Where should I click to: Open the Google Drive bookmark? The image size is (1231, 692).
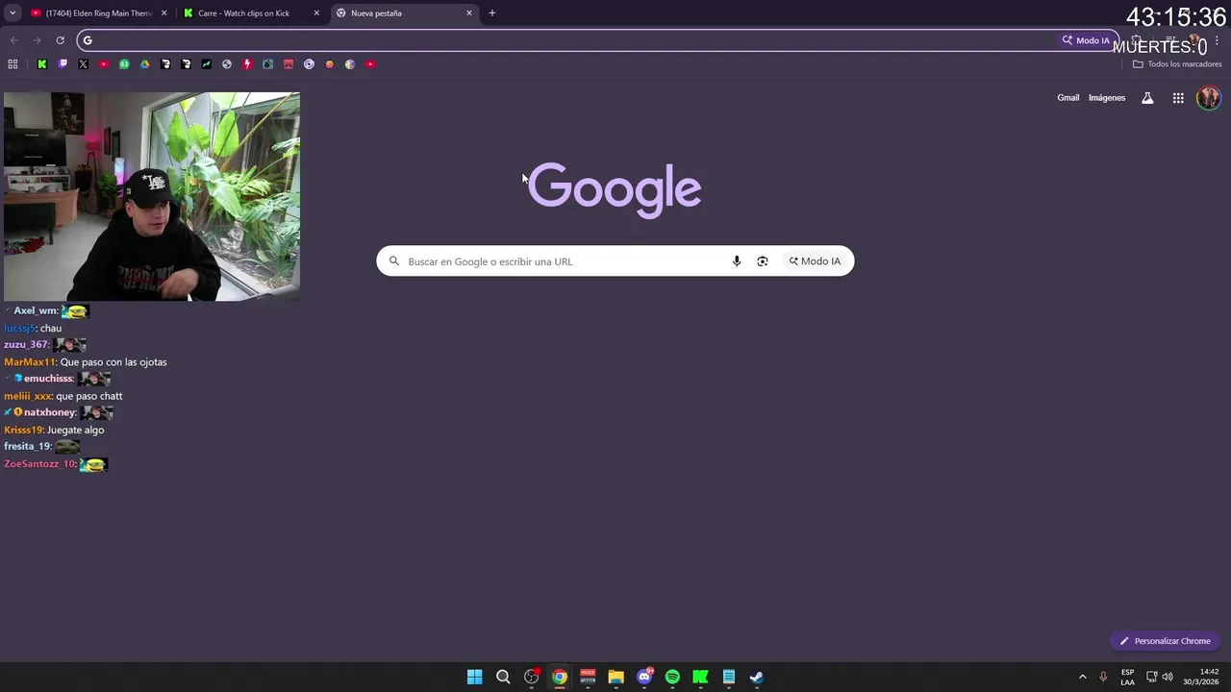coord(145,64)
